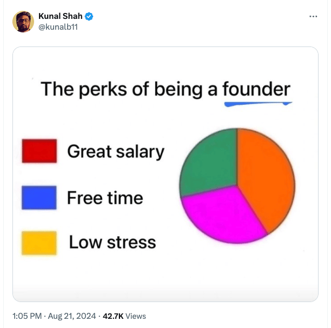
Task: Open Kunal Shah's profile picture
Action: click(23, 22)
